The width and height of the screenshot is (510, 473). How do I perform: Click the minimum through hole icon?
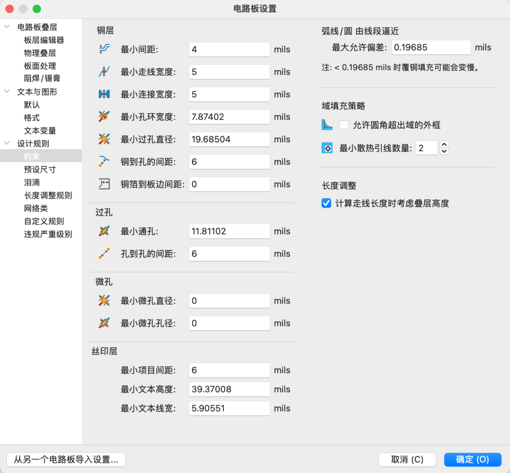click(103, 231)
